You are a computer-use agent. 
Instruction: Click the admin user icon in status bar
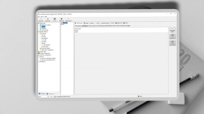click(138, 96)
